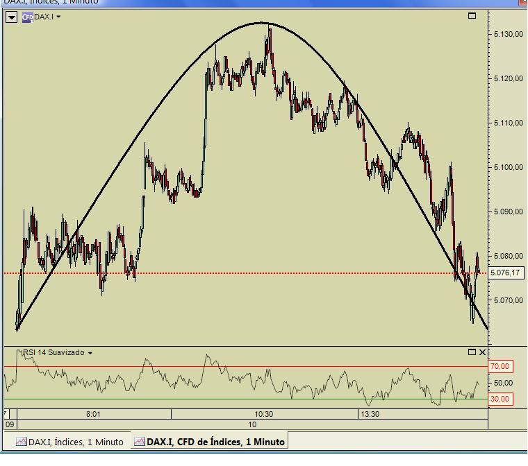Close the RSI indicator pane
The height and width of the screenshot is (466, 528).
[x=483, y=352]
